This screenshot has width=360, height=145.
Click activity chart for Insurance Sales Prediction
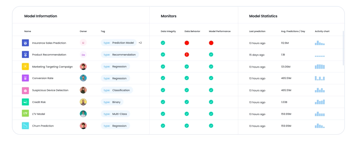point(320,43)
